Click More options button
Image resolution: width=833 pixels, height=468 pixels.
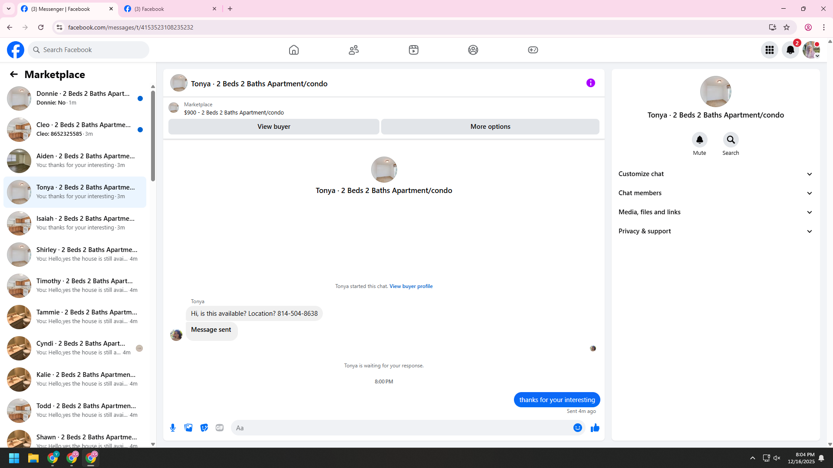491,127
